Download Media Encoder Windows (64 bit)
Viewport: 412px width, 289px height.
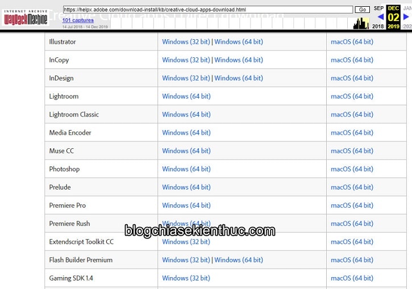click(x=186, y=132)
